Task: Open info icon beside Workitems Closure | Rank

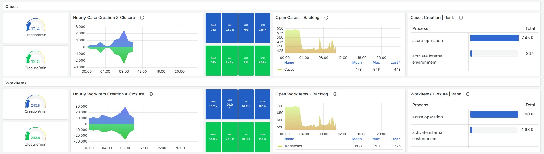Action: [468, 94]
